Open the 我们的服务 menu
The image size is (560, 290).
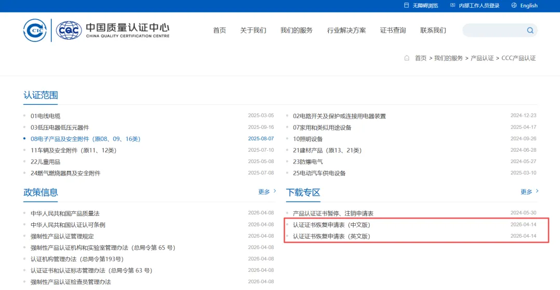click(297, 31)
